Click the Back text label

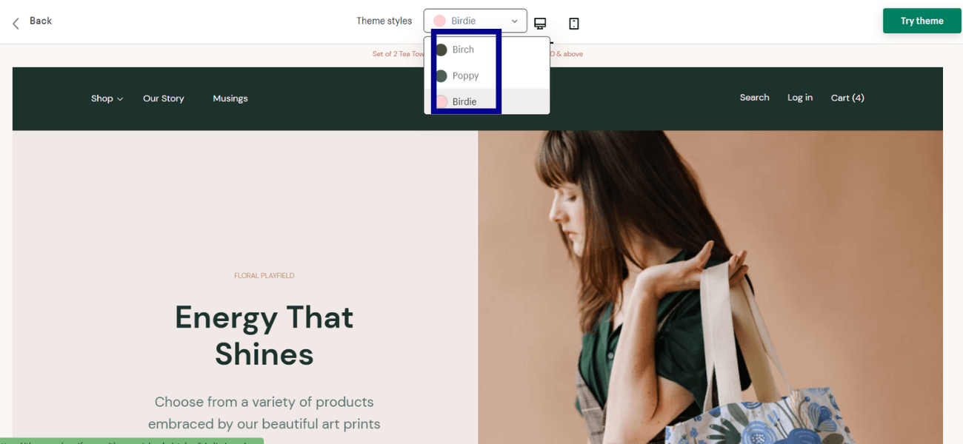[x=41, y=21]
